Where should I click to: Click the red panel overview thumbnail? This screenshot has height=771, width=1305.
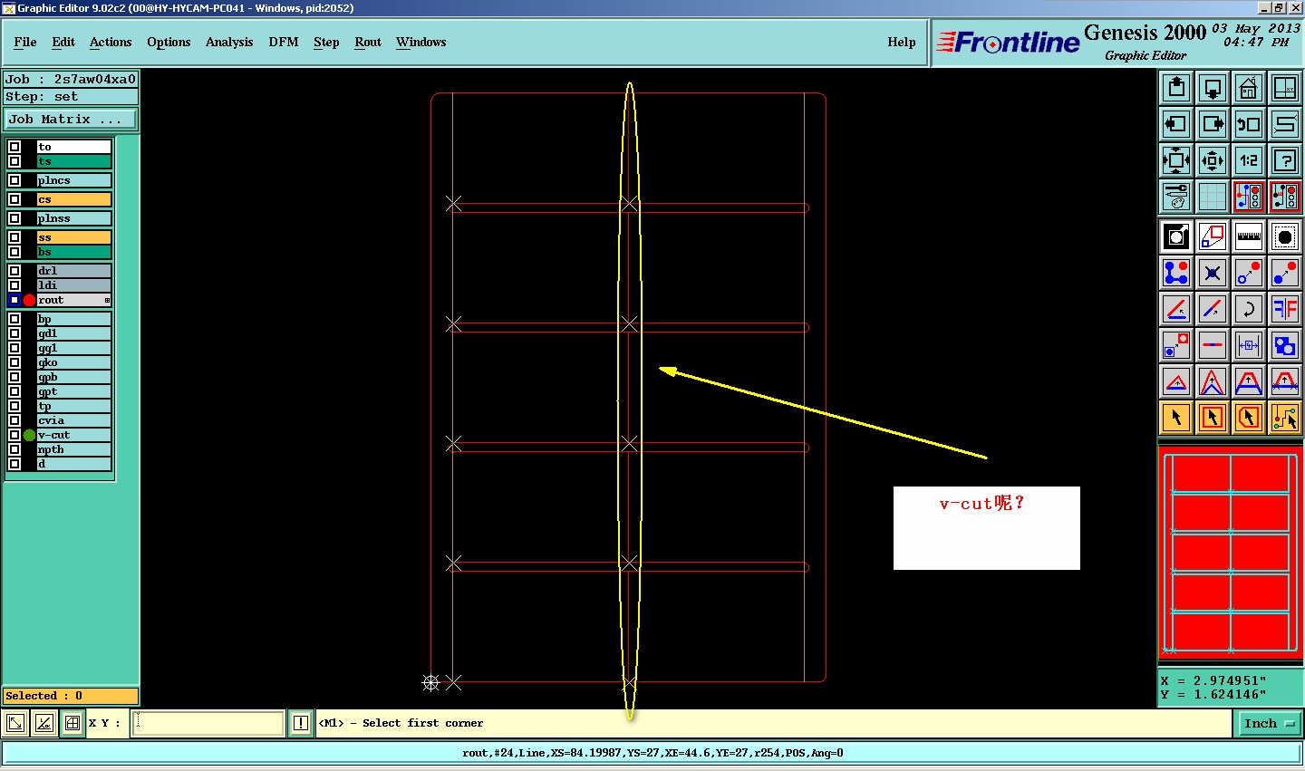pyautogui.click(x=1231, y=554)
